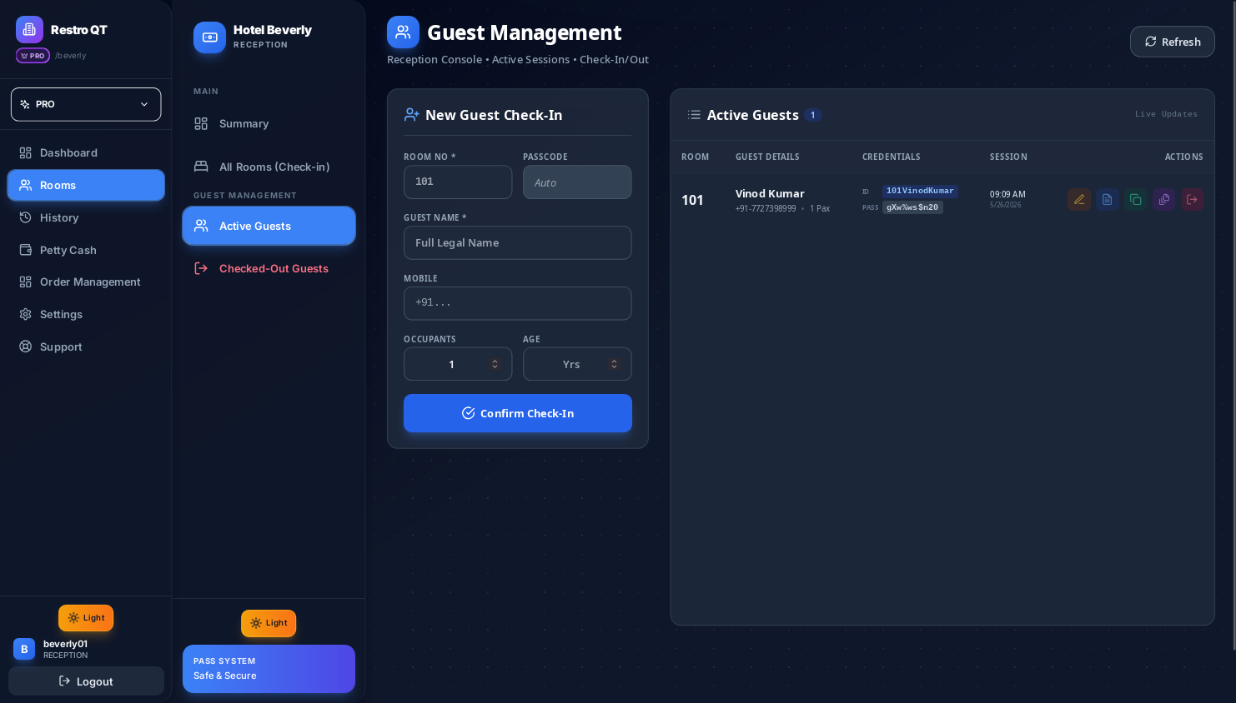
Task: Toggle Light theme in the left sidebar
Action: (x=86, y=618)
